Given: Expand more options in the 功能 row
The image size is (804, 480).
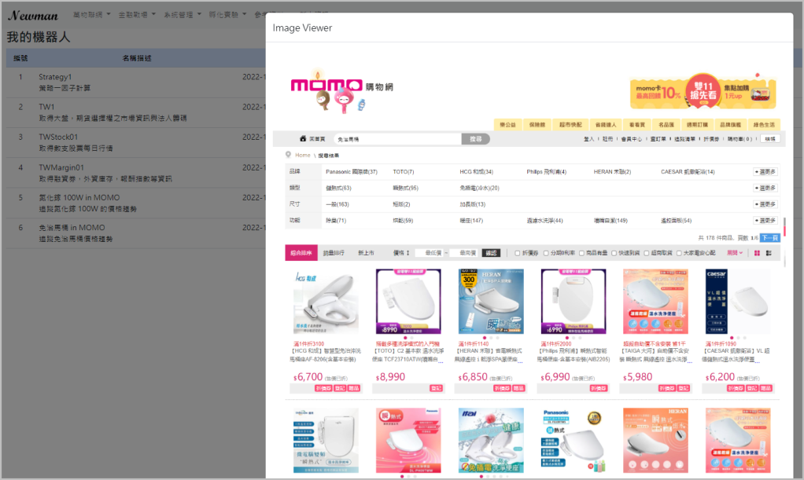Looking at the screenshot, I should coord(765,221).
